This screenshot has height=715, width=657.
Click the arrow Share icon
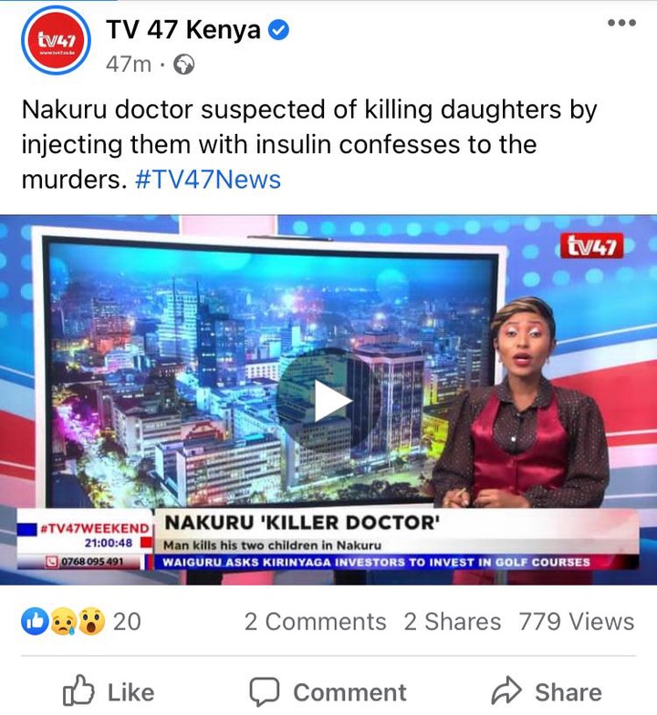[506, 691]
